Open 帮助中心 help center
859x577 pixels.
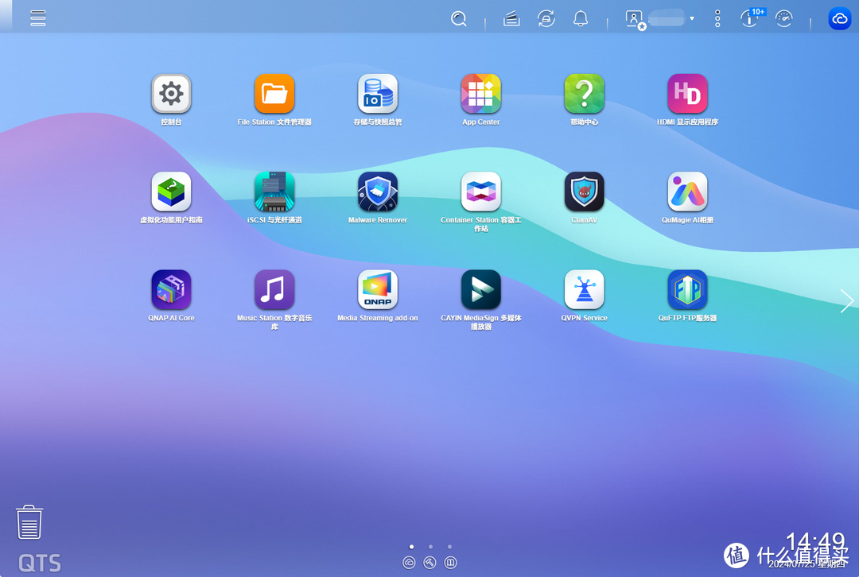coord(584,94)
